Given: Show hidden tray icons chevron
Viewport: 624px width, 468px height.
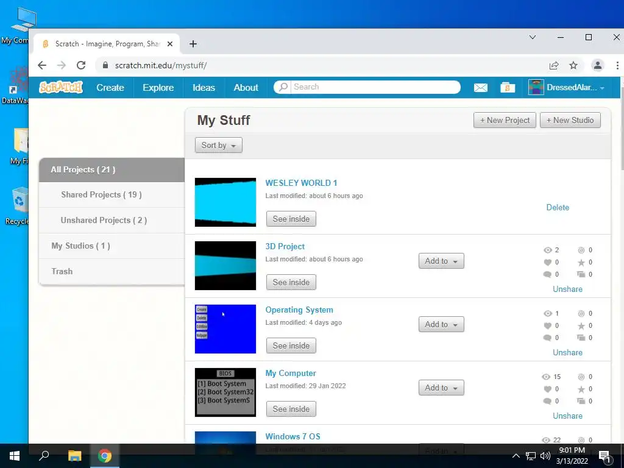Looking at the screenshot, I should click(x=516, y=456).
